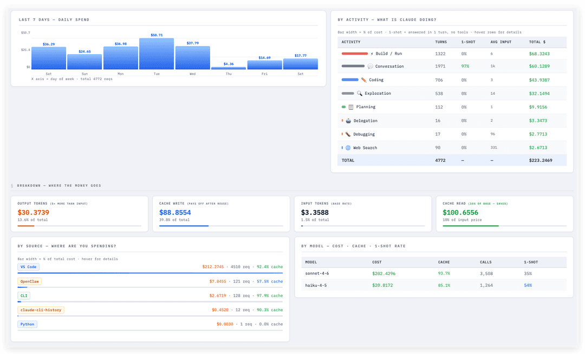This screenshot has height=354, width=585.
Task: Click the speech bubble icon for Conversation
Action: (370, 67)
